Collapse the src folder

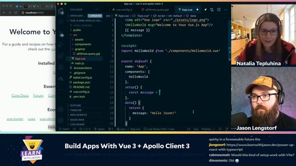74,35
